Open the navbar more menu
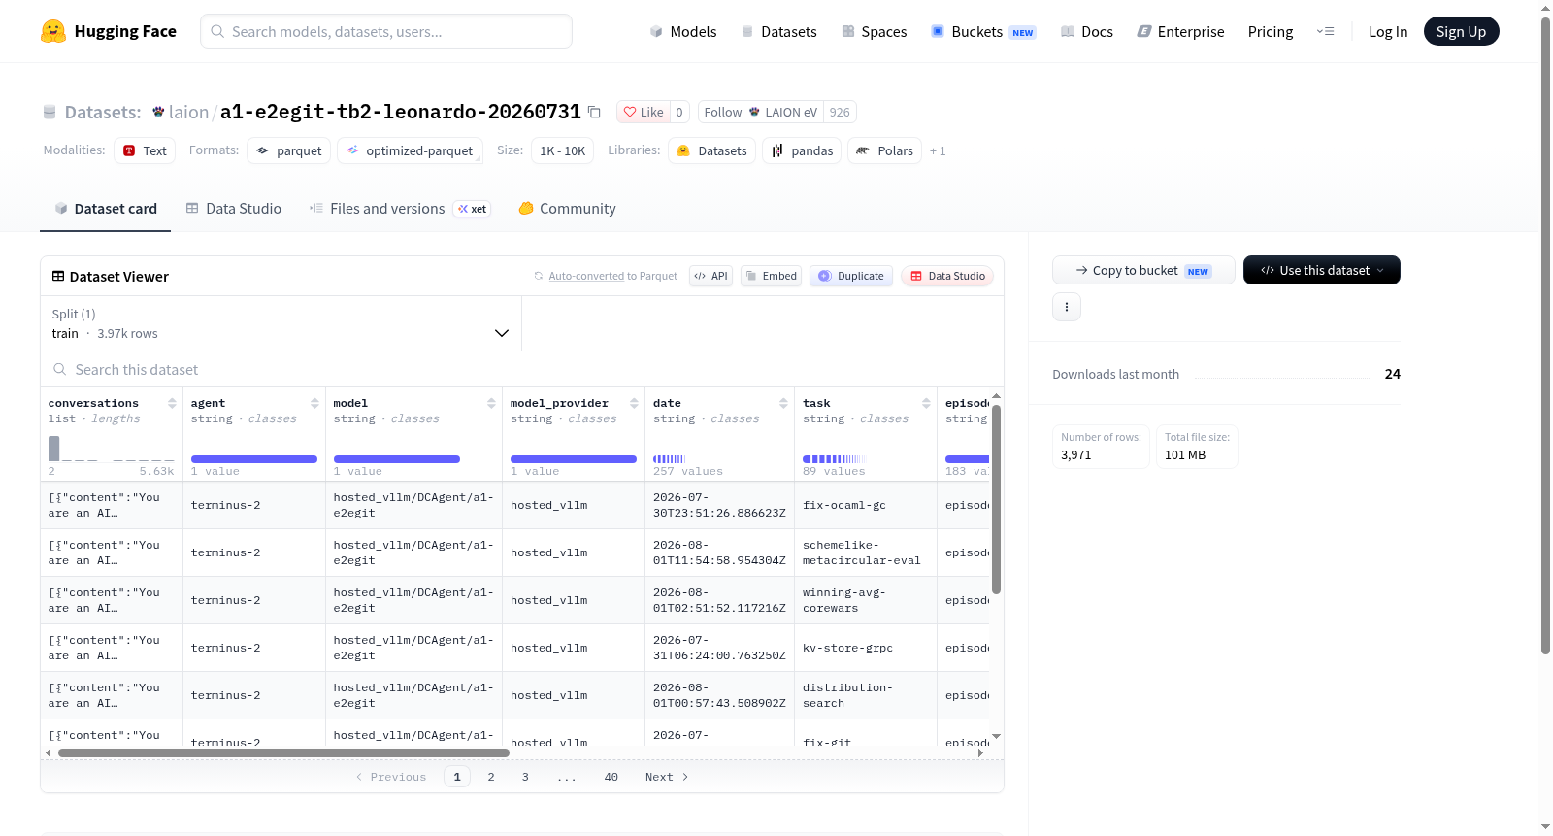This screenshot has height=836, width=1553. click(x=1325, y=32)
